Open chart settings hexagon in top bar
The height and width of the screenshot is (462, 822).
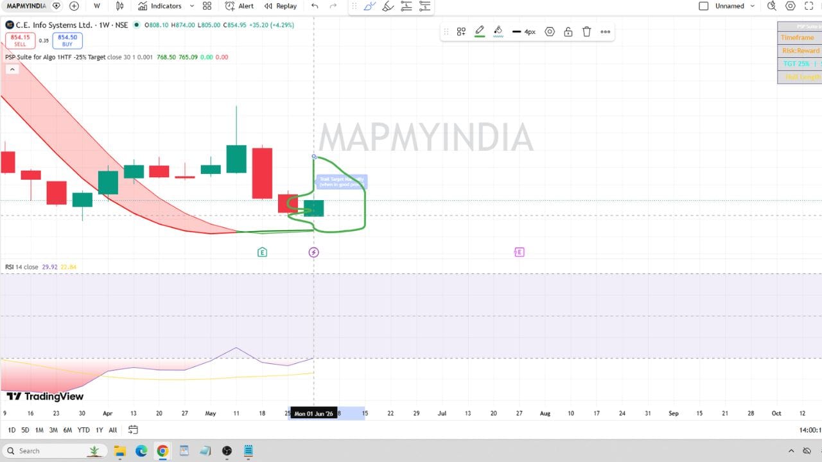pos(791,6)
